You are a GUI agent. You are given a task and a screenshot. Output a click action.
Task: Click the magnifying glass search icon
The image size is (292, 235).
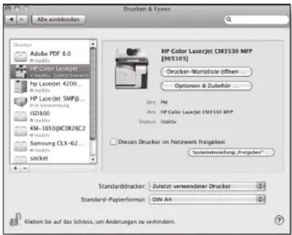(229, 20)
